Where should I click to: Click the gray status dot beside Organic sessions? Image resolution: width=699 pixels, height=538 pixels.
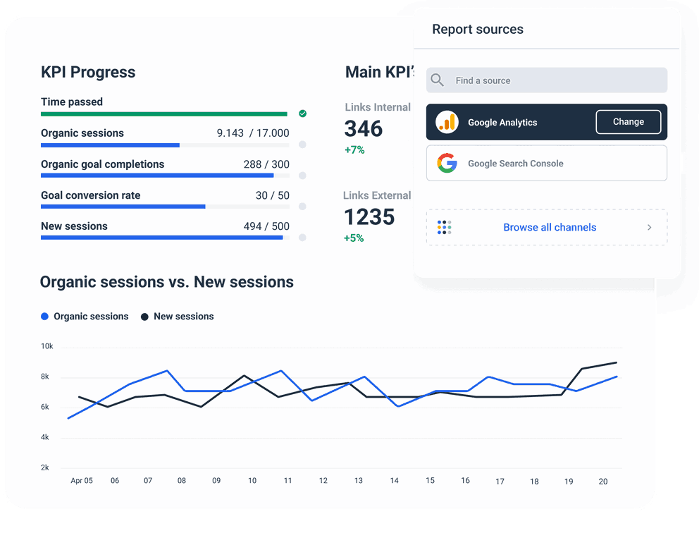coord(302,145)
